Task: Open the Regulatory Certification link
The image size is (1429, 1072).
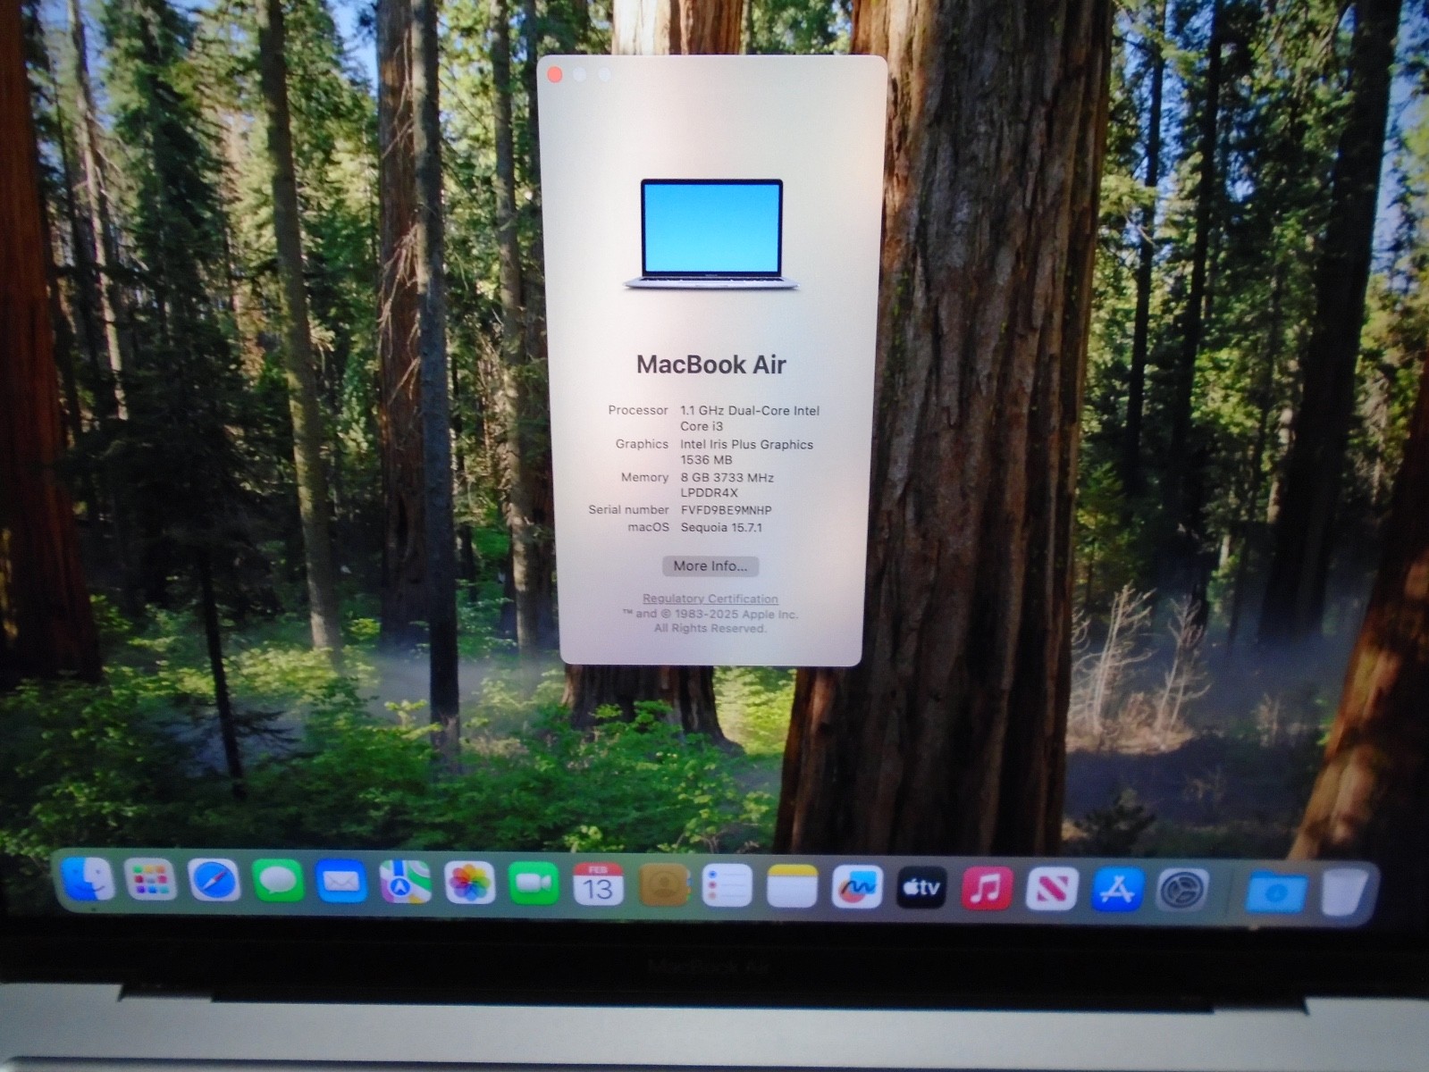Action: pyautogui.click(x=710, y=599)
